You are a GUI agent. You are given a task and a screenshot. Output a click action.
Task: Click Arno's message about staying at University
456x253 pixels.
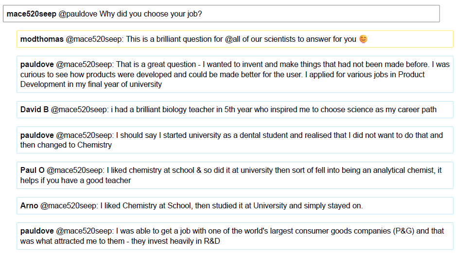pyautogui.click(x=235, y=205)
